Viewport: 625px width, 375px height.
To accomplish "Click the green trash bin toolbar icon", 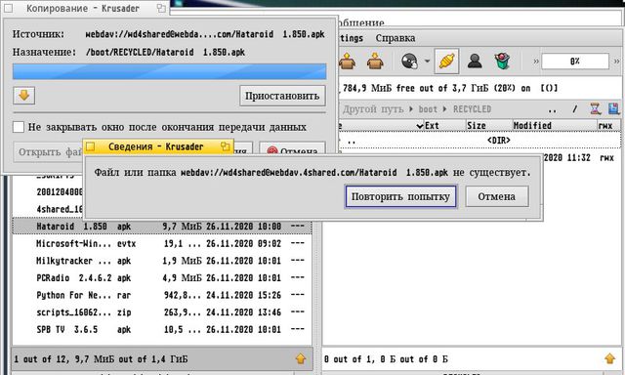I will [502, 61].
